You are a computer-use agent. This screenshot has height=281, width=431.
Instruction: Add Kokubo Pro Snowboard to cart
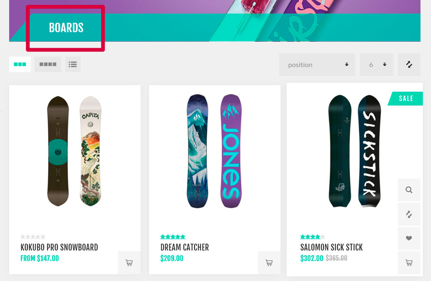click(129, 263)
